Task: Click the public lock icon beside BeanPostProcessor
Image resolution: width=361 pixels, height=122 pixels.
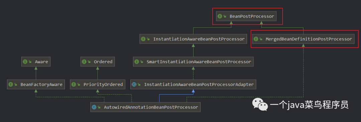Action: [x=225, y=16]
